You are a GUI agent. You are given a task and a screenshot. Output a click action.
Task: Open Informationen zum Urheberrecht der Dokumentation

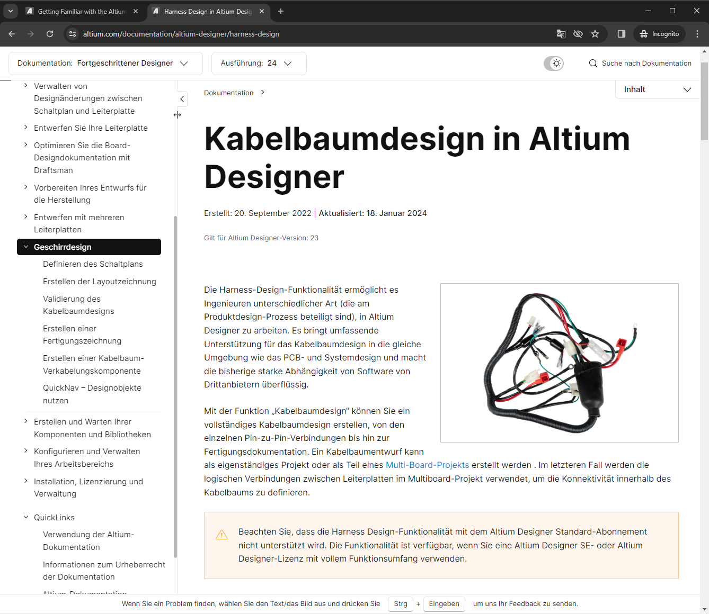[104, 571]
